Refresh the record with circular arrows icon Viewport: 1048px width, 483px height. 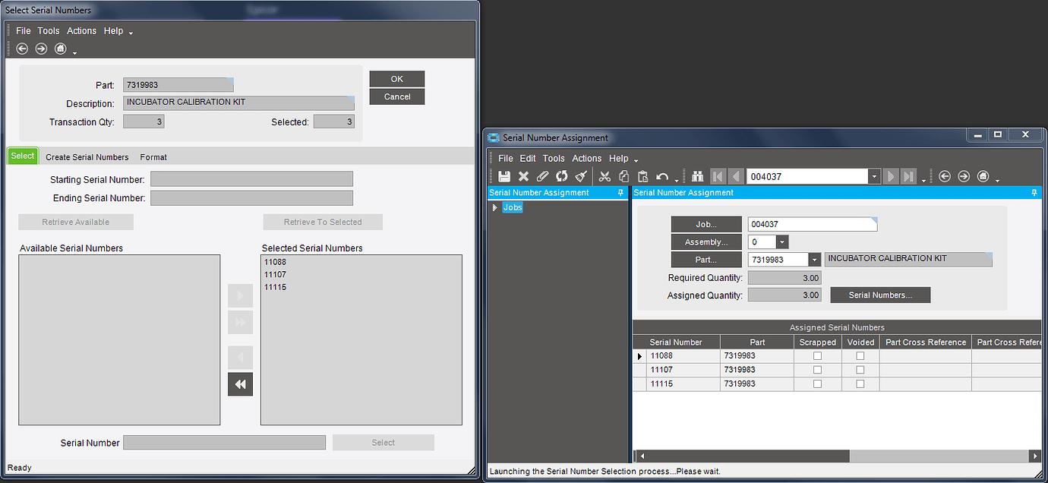coord(562,175)
